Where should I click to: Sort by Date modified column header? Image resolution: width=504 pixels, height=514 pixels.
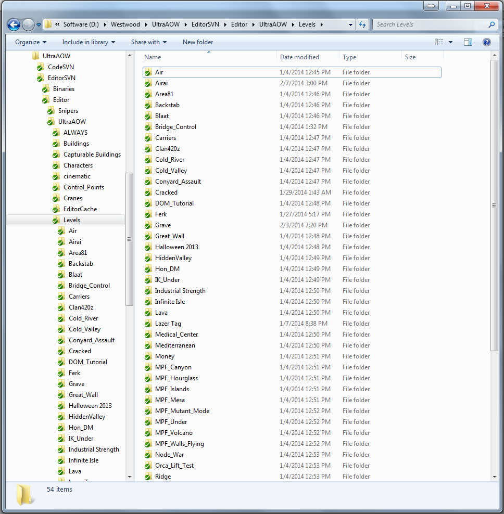299,57
